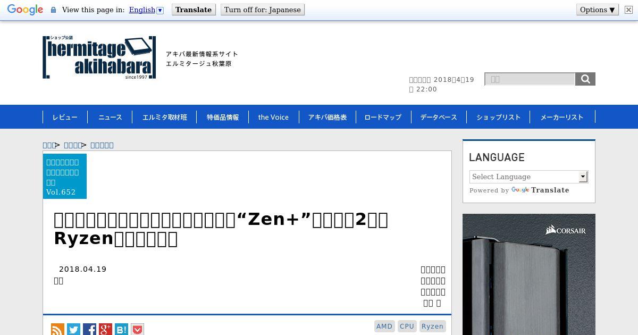Click the 2018.04.19 article date

83,269
